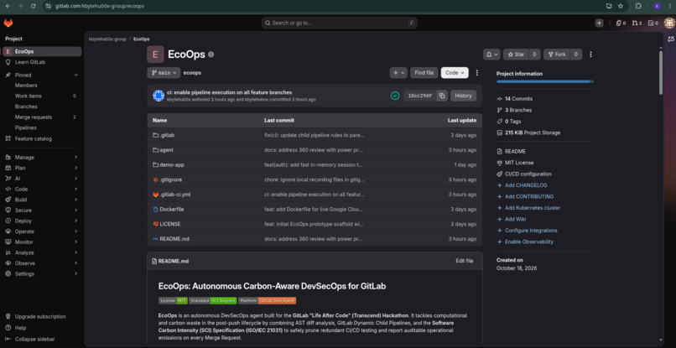The height and width of the screenshot is (348, 676).
Task: Expand the Operate sidebar menu
Action: [41, 231]
